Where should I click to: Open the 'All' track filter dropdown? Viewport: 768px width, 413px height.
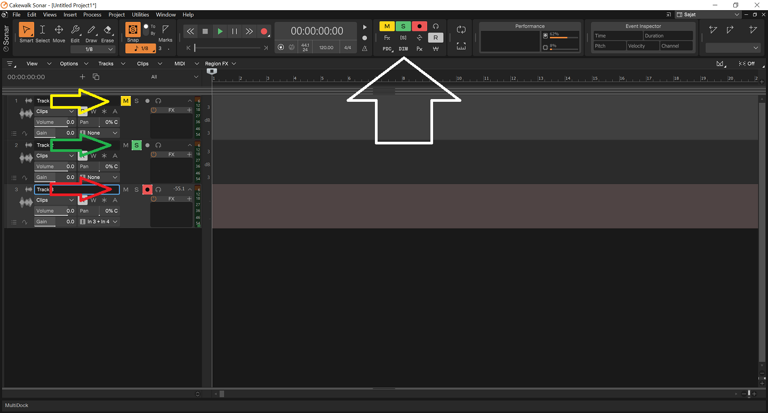point(174,77)
